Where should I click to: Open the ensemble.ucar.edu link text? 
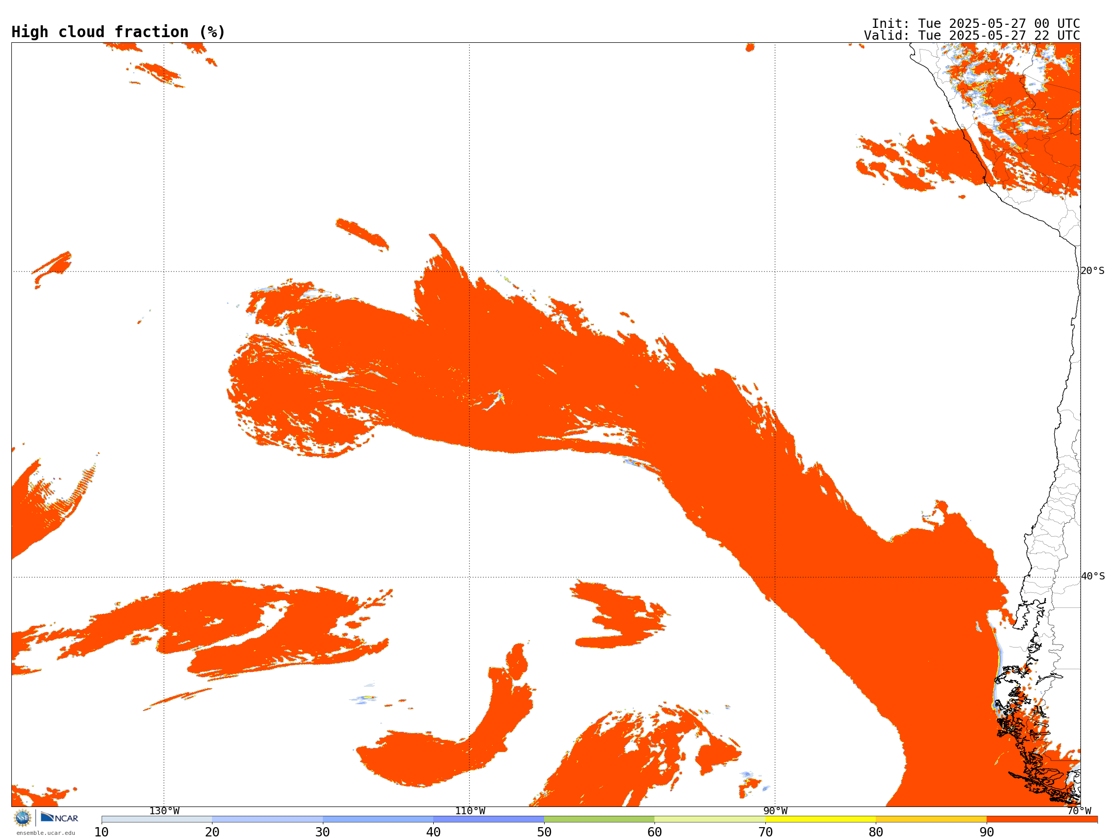[x=46, y=833]
